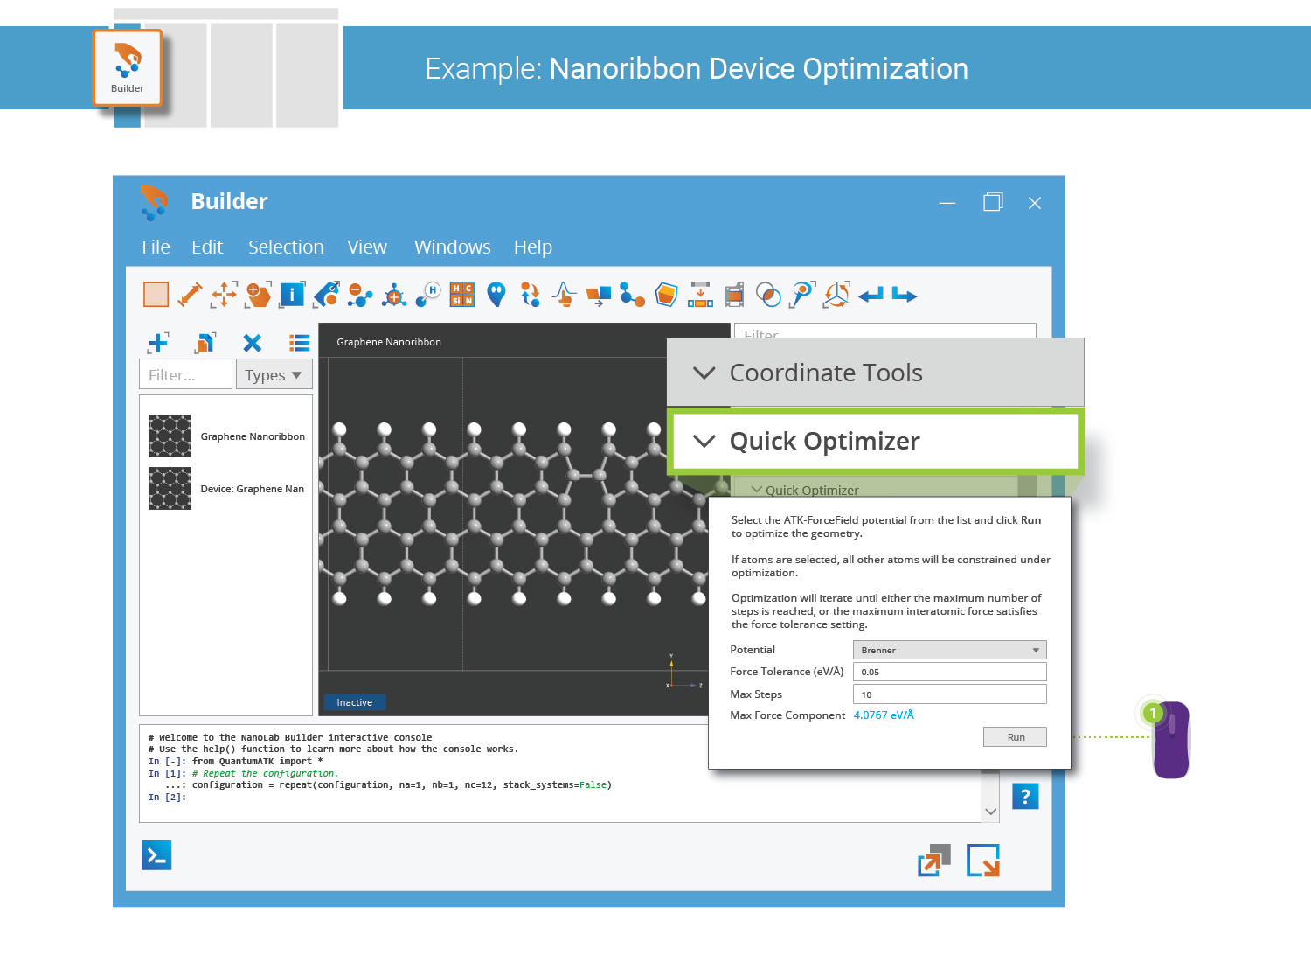This screenshot has width=1311, height=962.
Task: Click the console scrollbar down arrow
Action: click(x=990, y=812)
